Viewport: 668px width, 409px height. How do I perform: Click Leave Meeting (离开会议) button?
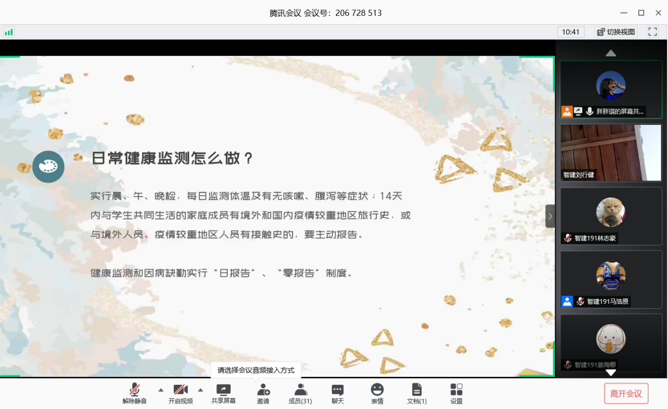626,393
